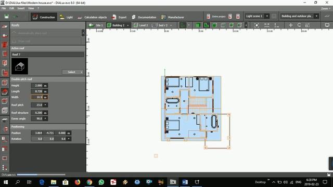
Task: Click the bottom progress bar slider
Action: [41, 175]
